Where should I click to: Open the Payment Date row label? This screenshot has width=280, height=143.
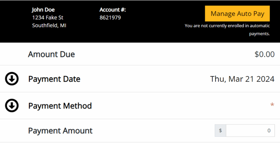(54, 79)
